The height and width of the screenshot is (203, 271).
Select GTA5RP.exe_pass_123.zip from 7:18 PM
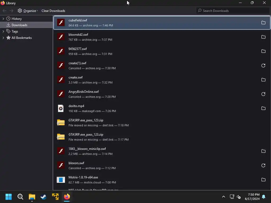[162, 123]
